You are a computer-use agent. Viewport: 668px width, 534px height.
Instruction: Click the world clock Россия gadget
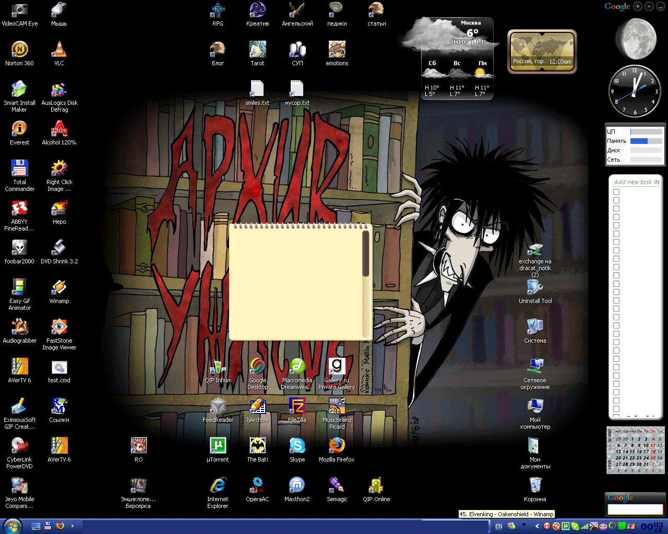click(x=542, y=52)
